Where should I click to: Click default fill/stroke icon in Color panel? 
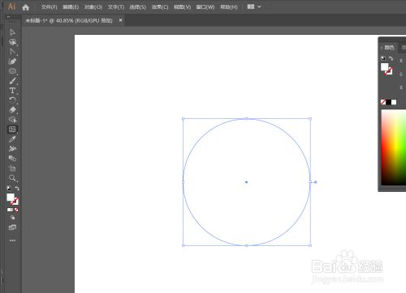coord(383,58)
